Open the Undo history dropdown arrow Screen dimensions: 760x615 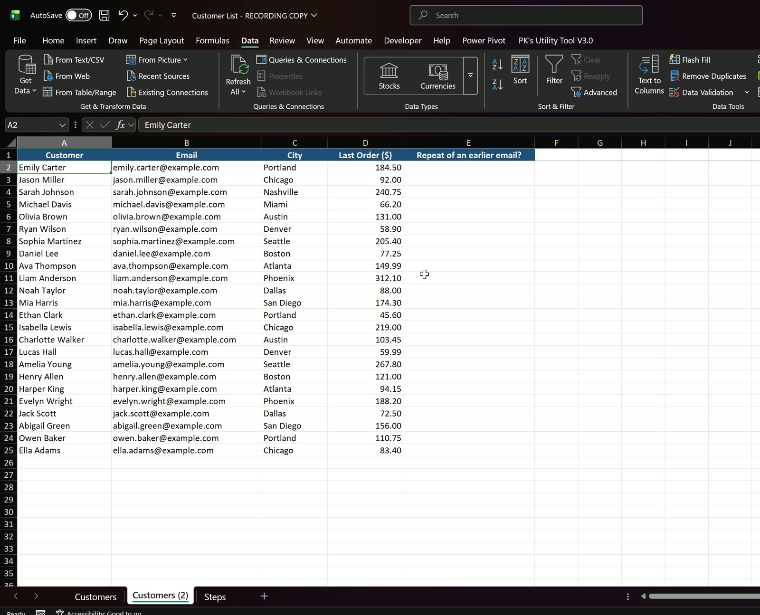pyautogui.click(x=135, y=16)
